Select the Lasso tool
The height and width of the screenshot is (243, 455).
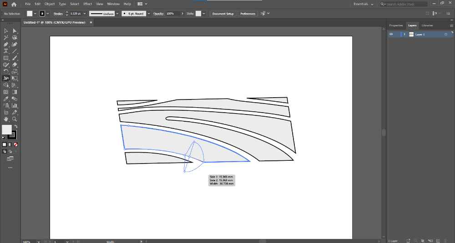point(15,38)
